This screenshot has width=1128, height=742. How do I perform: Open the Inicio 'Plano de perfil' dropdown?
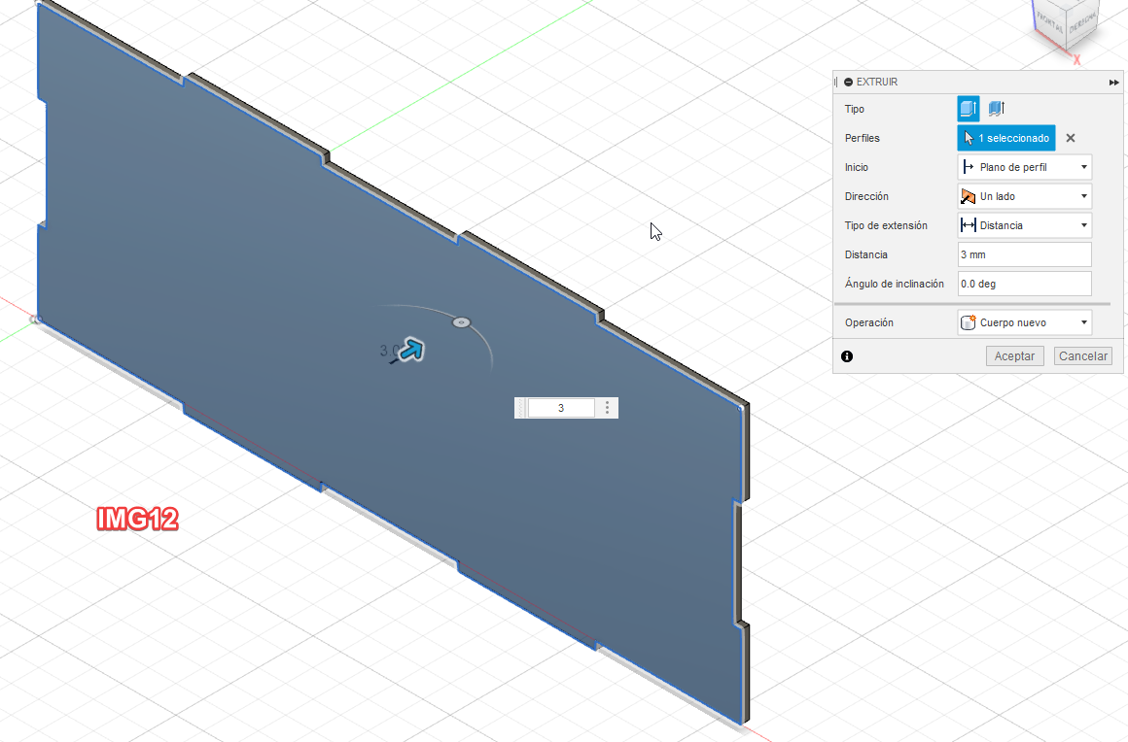pyautogui.click(x=1024, y=167)
